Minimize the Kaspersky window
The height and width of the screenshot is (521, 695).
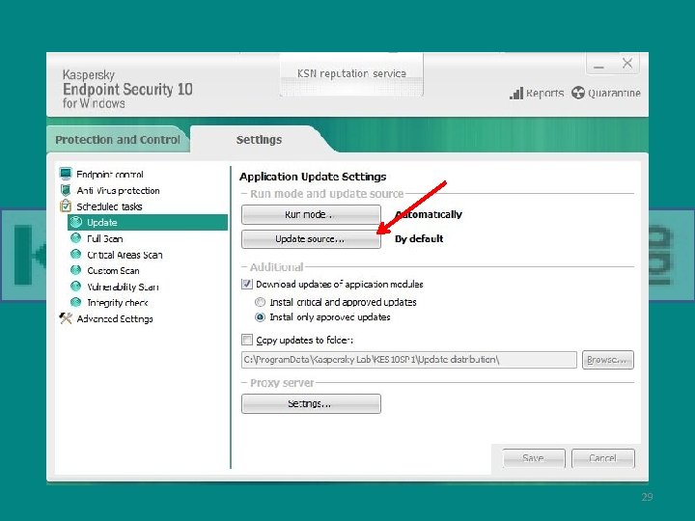(x=598, y=65)
